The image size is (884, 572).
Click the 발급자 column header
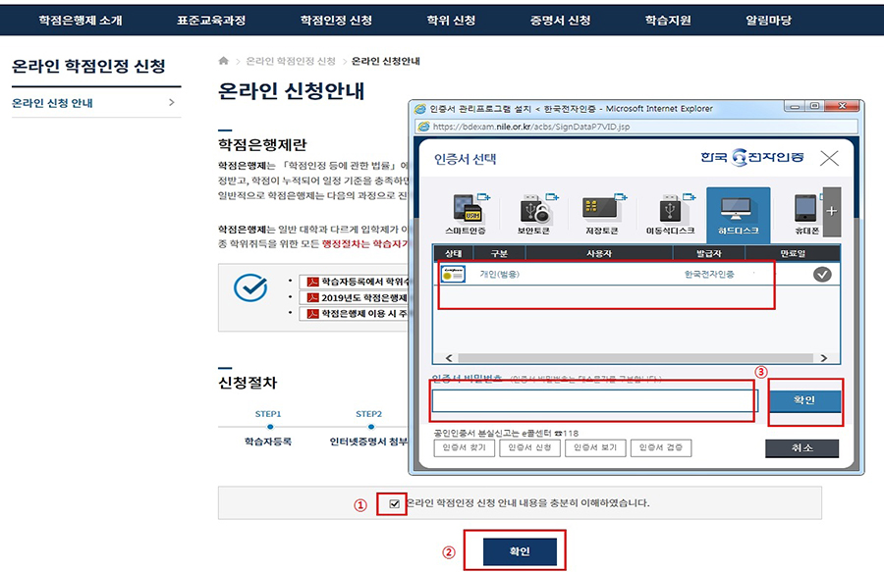tap(708, 253)
